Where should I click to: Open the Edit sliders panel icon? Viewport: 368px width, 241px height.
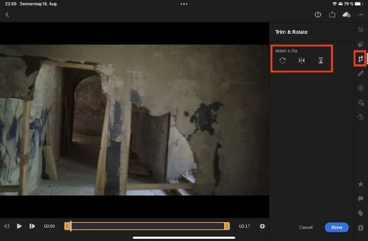pos(361,30)
